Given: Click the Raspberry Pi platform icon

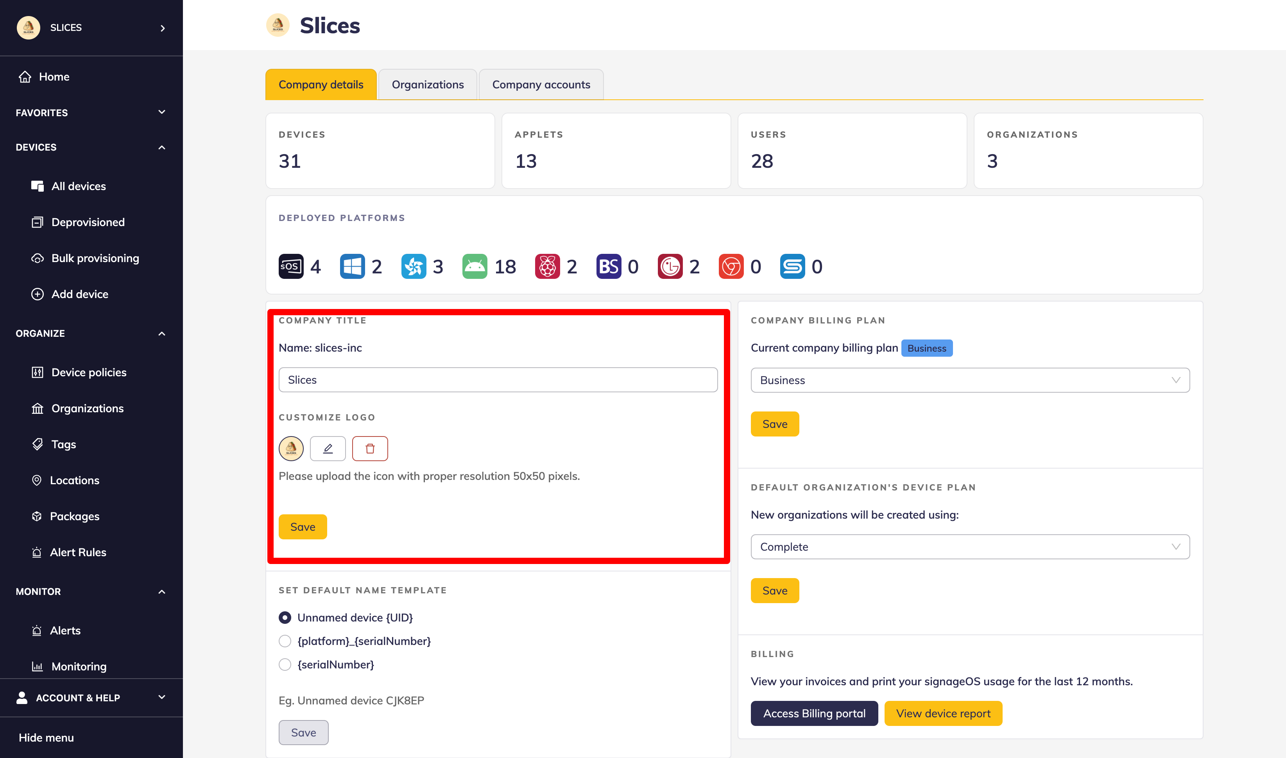Looking at the screenshot, I should pyautogui.click(x=547, y=266).
